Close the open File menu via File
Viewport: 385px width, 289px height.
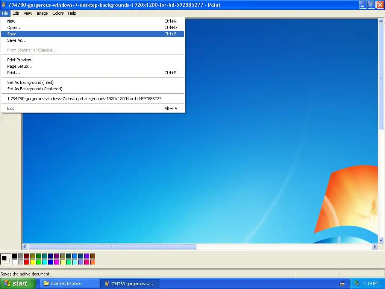pyautogui.click(x=5, y=13)
